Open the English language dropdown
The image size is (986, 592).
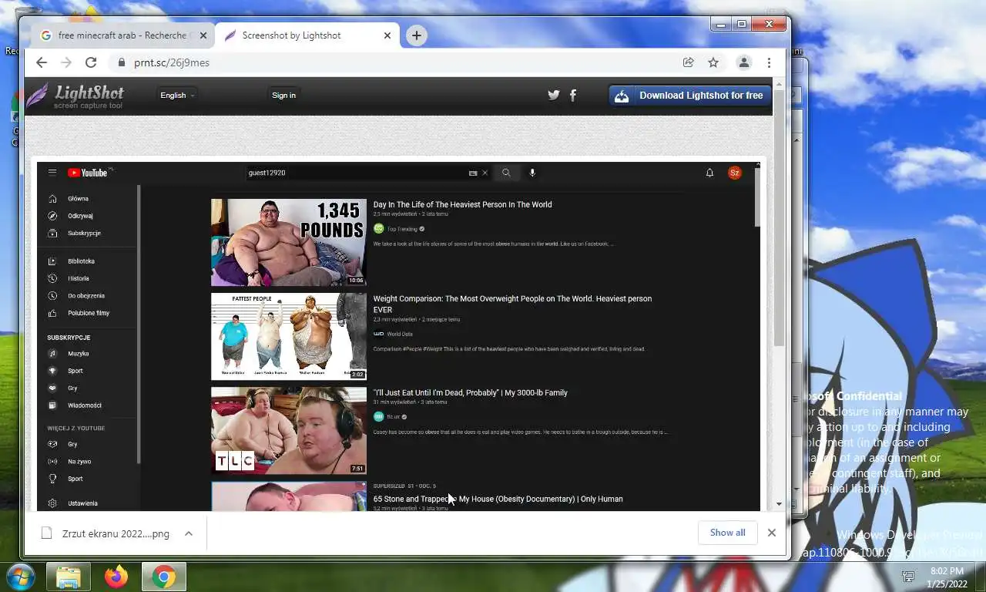point(177,96)
